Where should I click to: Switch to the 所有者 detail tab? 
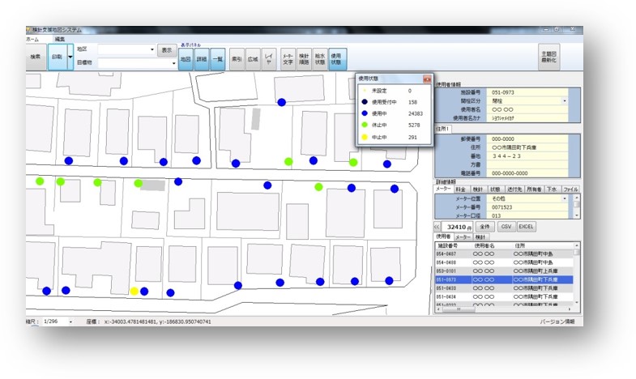click(x=534, y=189)
